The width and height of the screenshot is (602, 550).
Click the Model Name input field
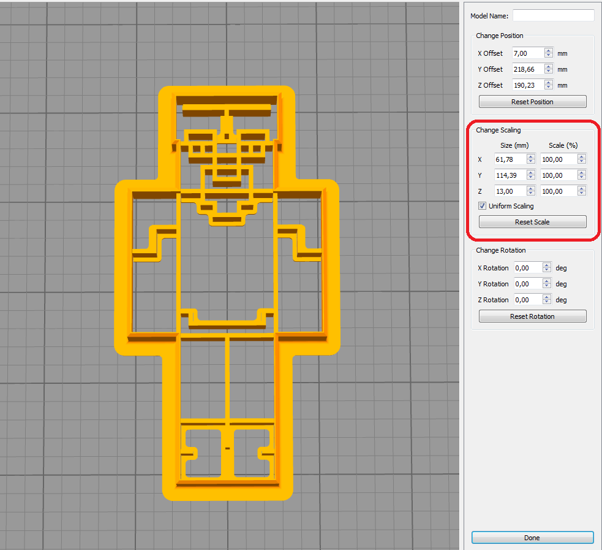coord(553,16)
